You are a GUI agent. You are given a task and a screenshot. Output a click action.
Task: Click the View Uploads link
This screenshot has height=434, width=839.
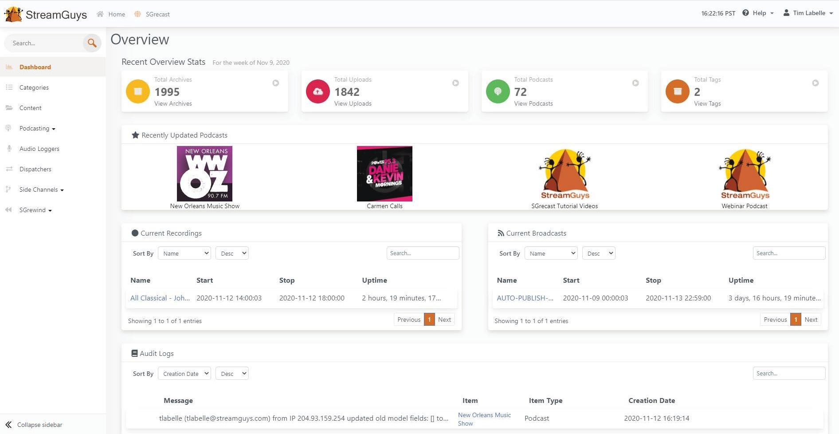tap(353, 103)
